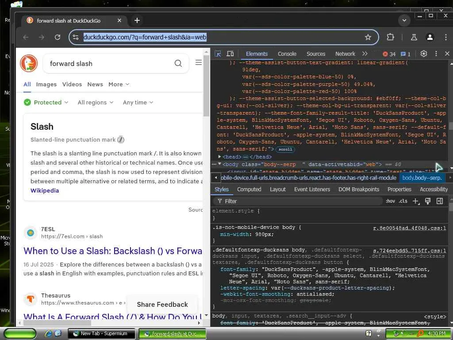The width and height of the screenshot is (453, 340).
Task: Open the Accessibility tab
Action: [434, 189]
